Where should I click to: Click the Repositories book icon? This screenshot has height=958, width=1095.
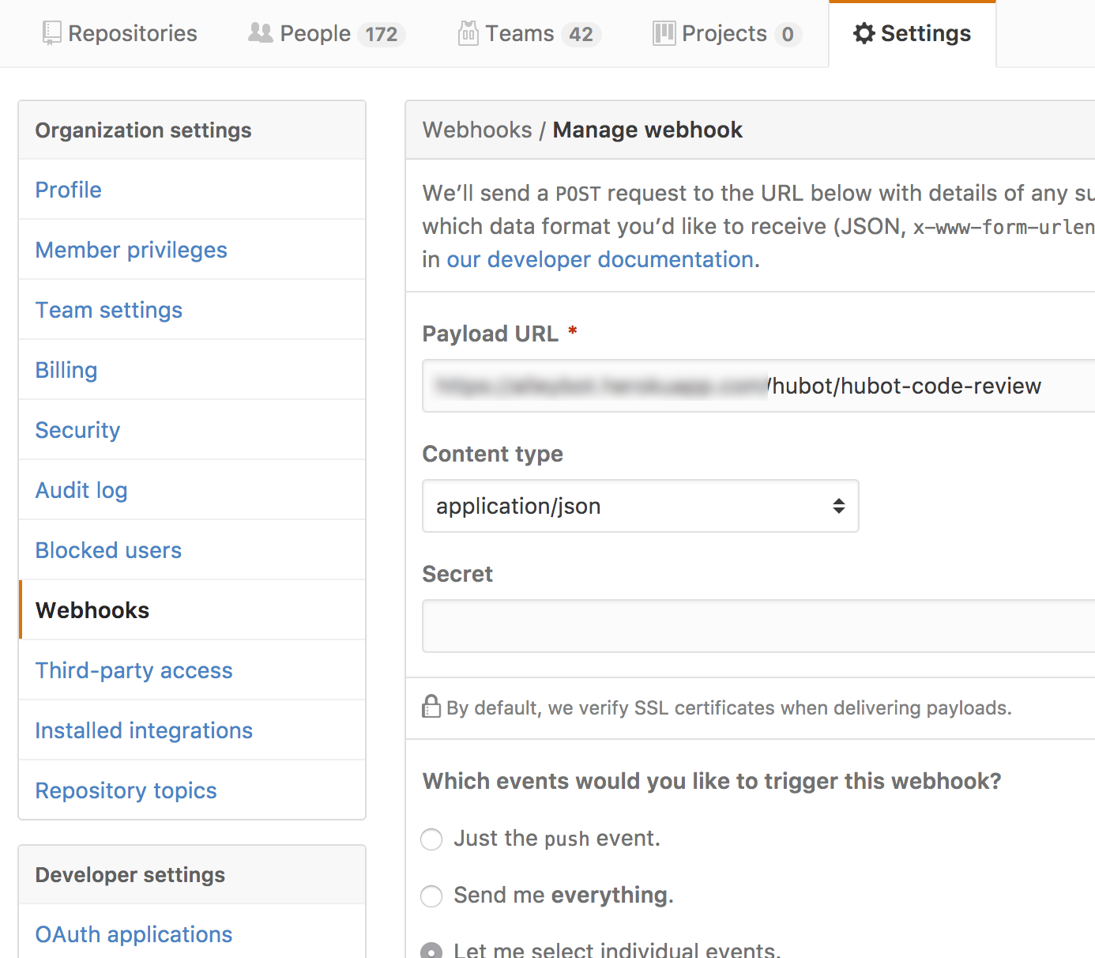51,33
